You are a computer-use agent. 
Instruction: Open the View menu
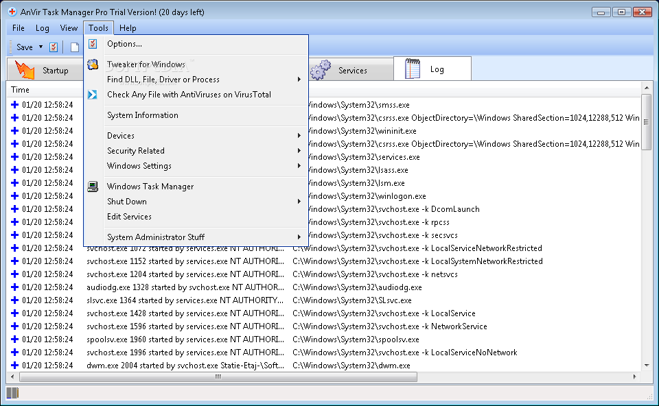click(x=69, y=28)
